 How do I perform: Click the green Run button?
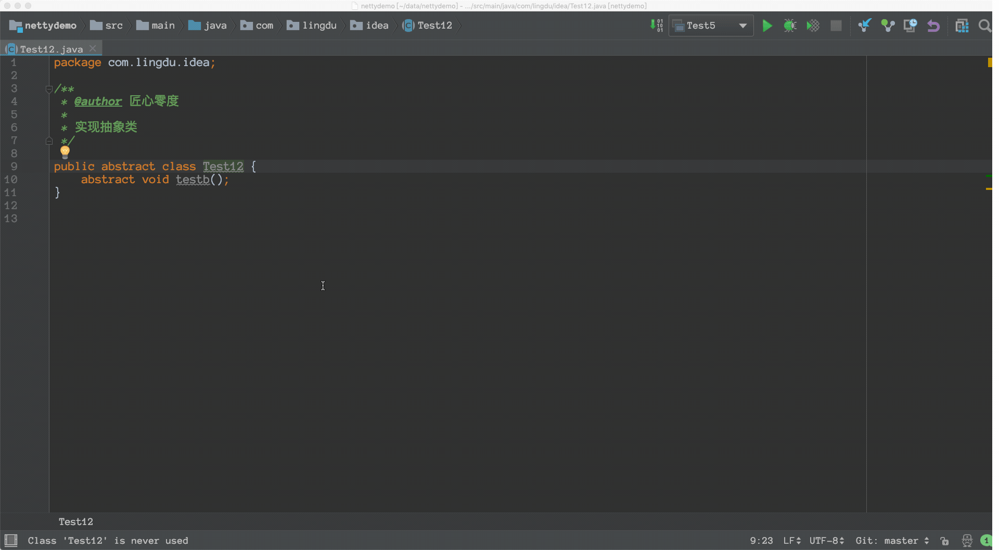tap(767, 25)
